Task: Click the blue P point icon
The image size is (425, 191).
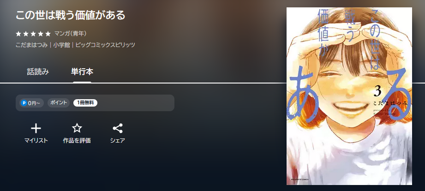Action: pos(24,103)
